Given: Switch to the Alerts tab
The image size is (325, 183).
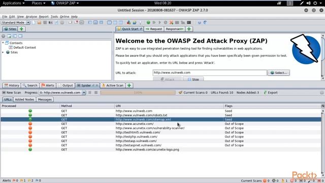Looking at the screenshot, I should tap(48, 85).
